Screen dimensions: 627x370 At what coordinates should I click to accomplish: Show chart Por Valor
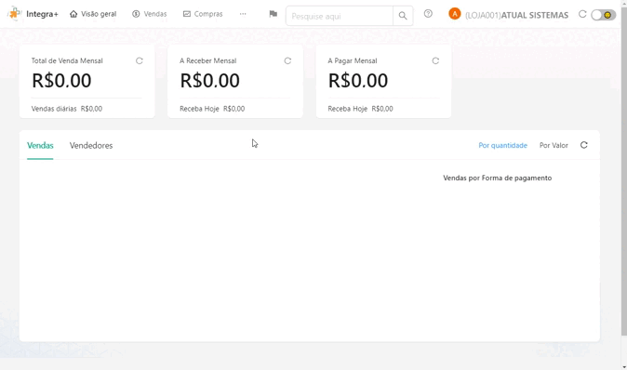coord(554,145)
